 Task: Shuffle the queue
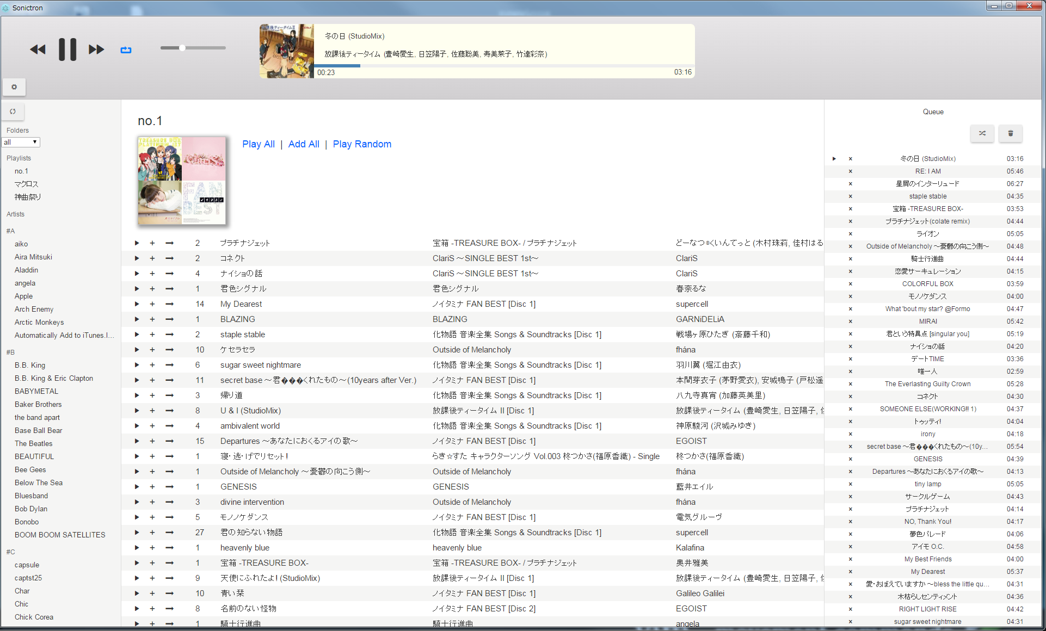(x=982, y=133)
